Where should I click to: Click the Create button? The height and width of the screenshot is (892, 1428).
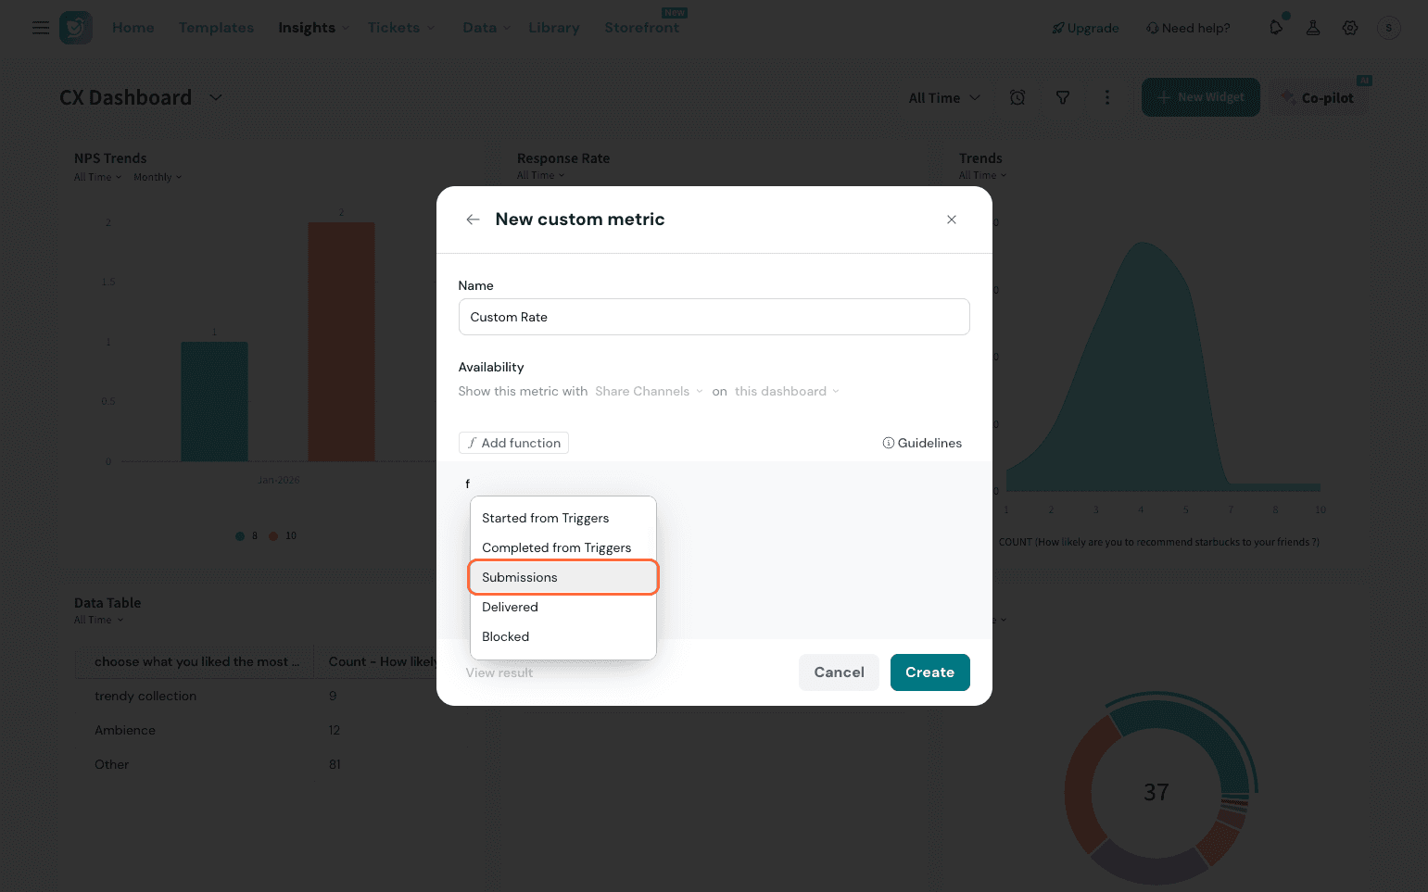(929, 672)
